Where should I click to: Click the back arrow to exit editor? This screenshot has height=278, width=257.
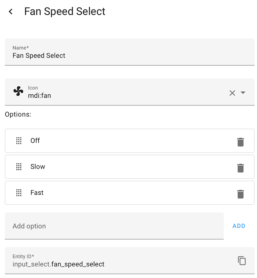click(10, 11)
